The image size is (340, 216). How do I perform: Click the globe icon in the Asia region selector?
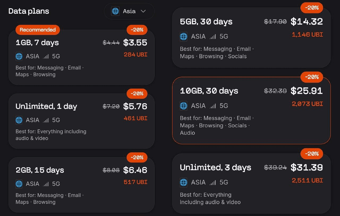point(115,11)
